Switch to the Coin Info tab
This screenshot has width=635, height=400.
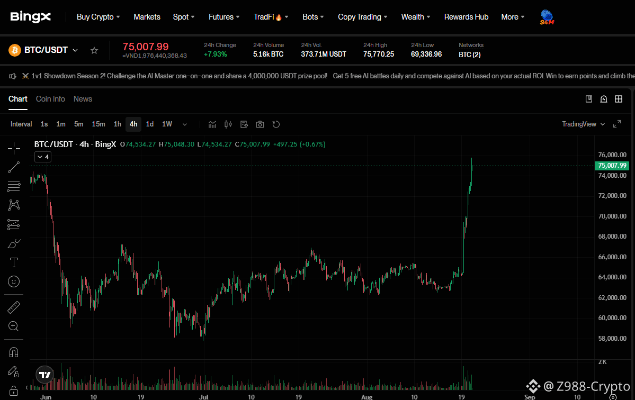pyautogui.click(x=50, y=99)
